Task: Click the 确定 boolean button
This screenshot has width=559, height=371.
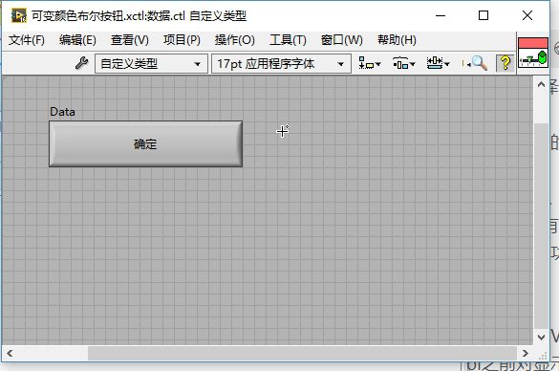Action: (x=145, y=143)
